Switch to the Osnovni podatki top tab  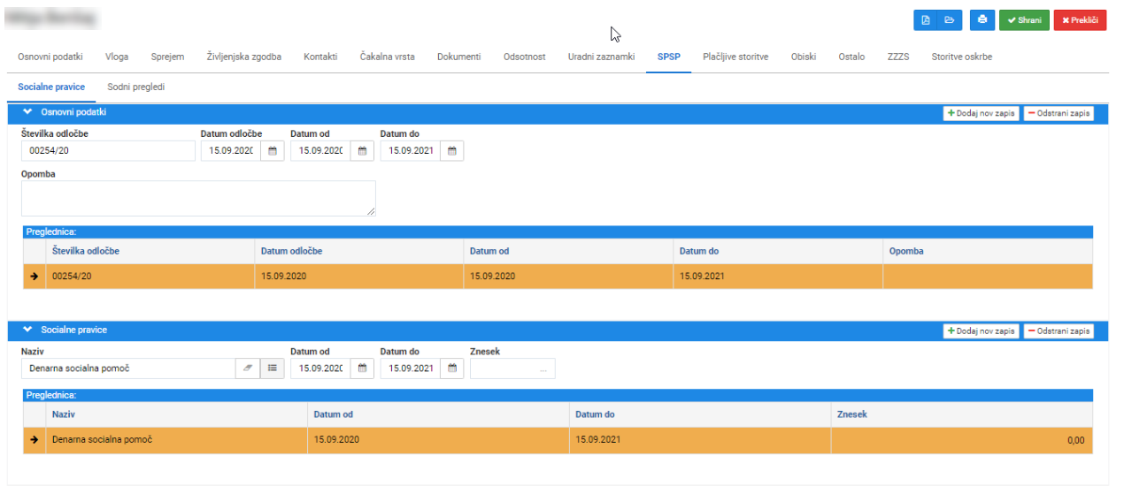pos(50,57)
